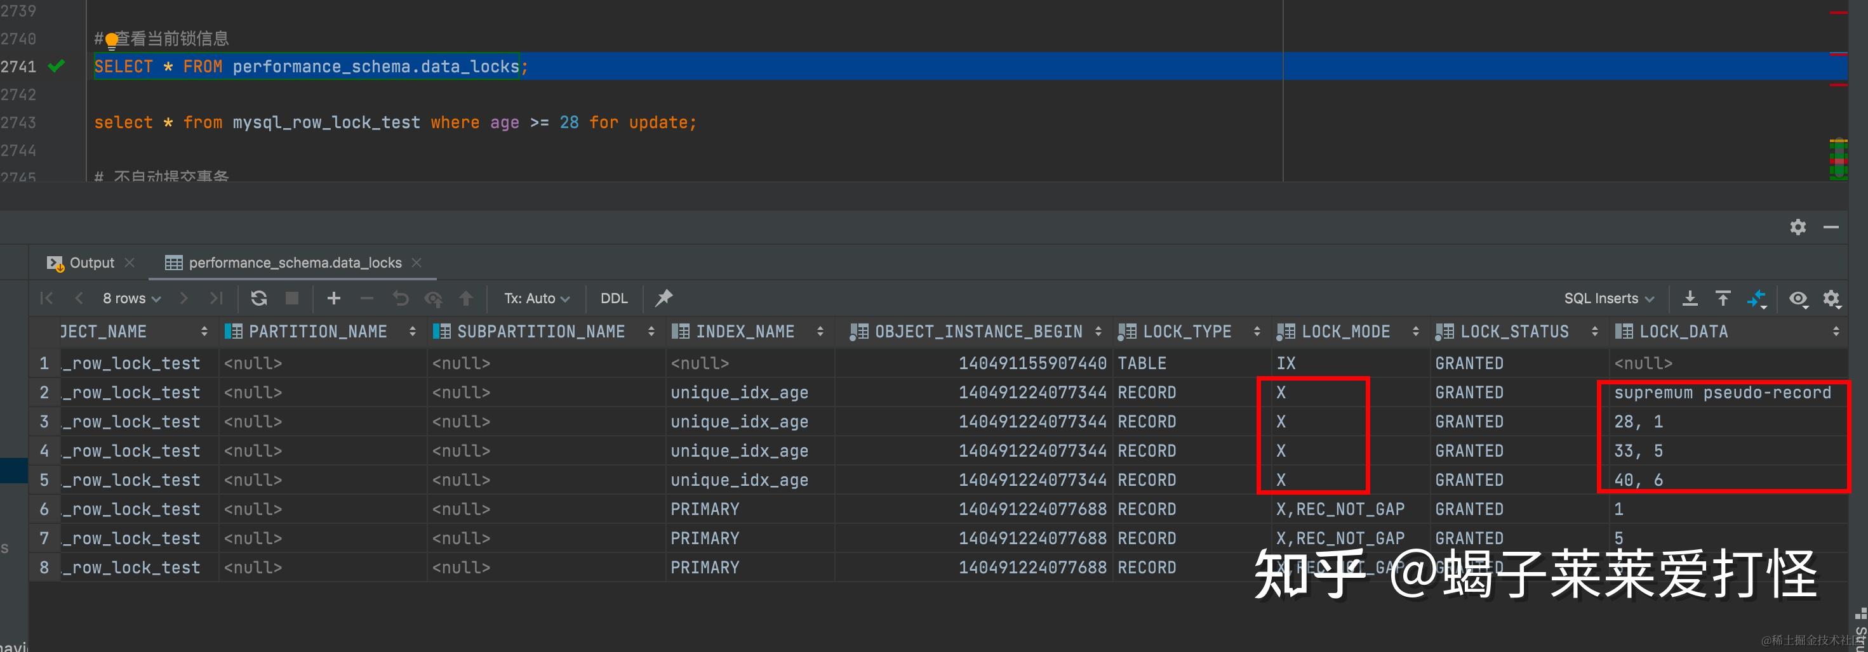Select the performance_schema.data_locks tab
This screenshot has height=652, width=1868.
pos(295,263)
